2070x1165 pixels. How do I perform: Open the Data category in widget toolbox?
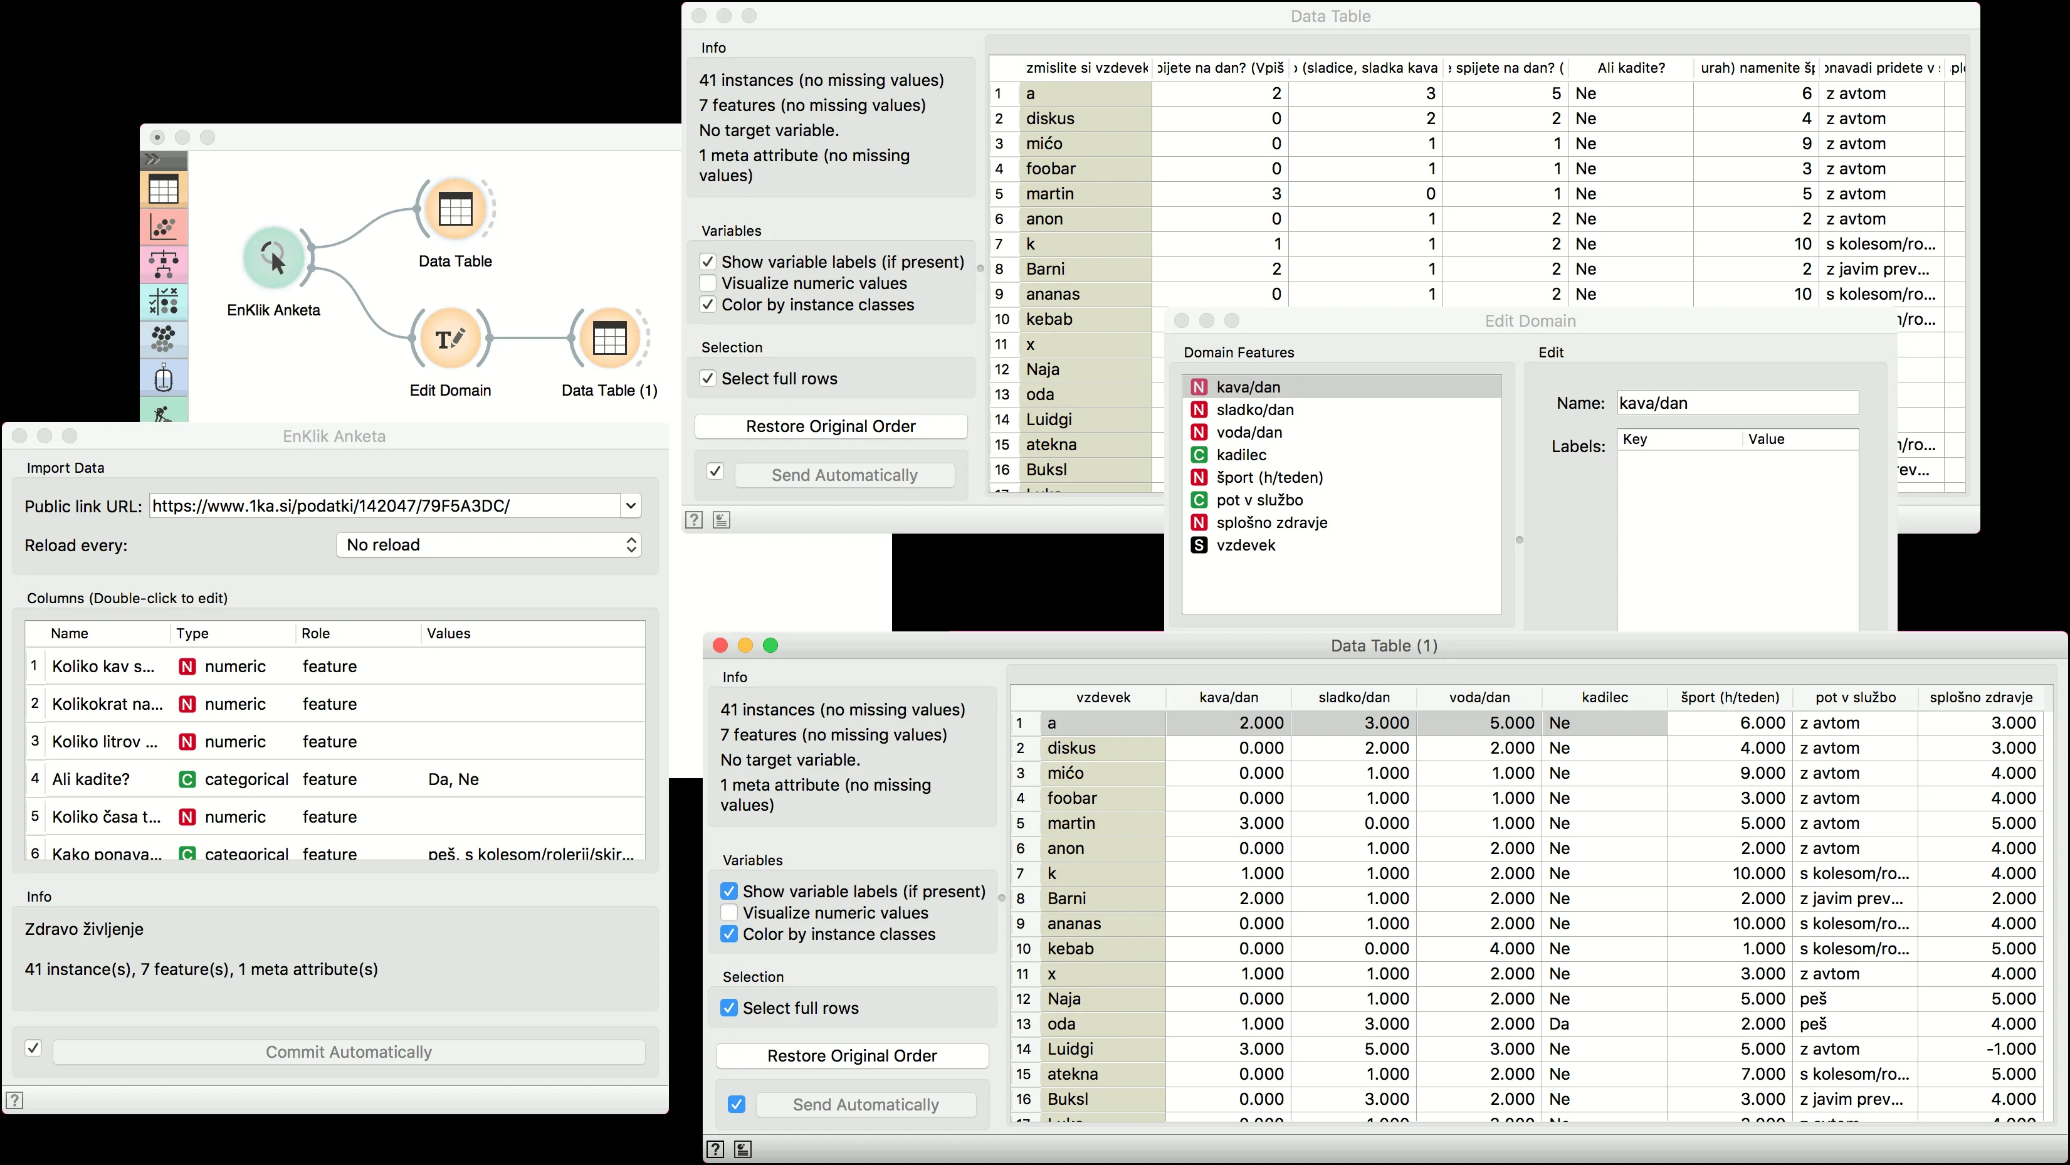pos(163,190)
